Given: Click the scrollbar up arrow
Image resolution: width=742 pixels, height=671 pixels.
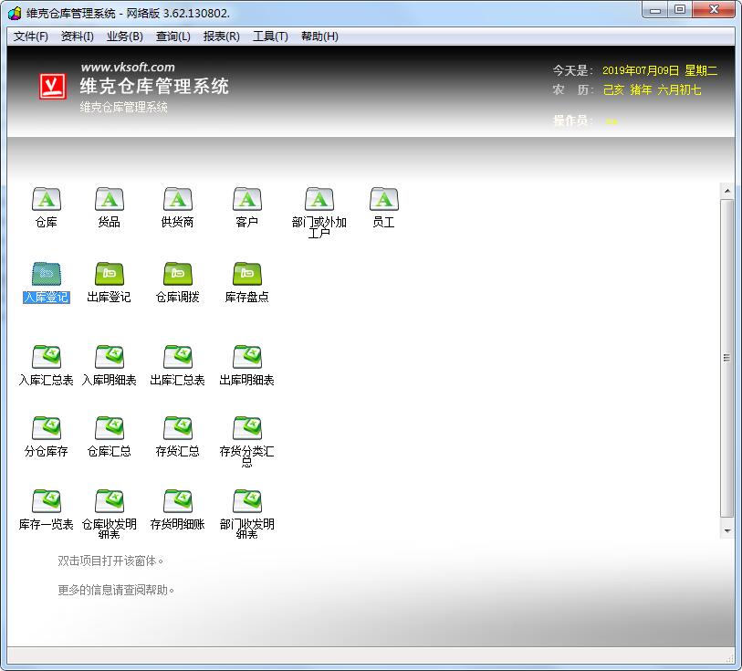Looking at the screenshot, I should click(x=727, y=192).
